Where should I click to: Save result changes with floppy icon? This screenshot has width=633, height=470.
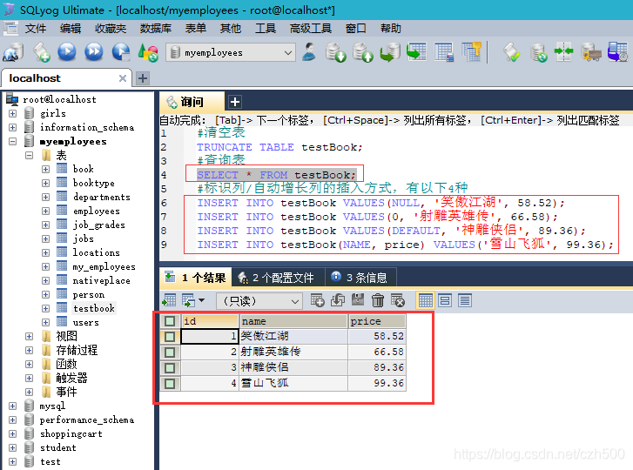[x=358, y=300]
